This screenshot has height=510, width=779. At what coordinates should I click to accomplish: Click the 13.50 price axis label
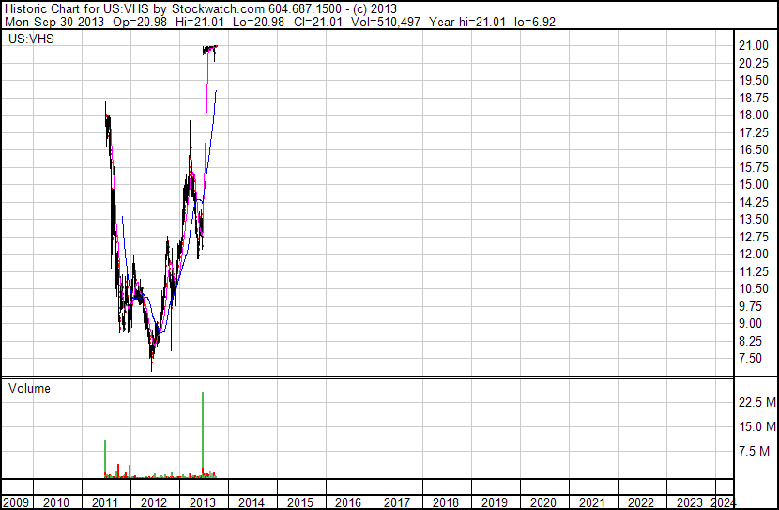pyautogui.click(x=754, y=219)
